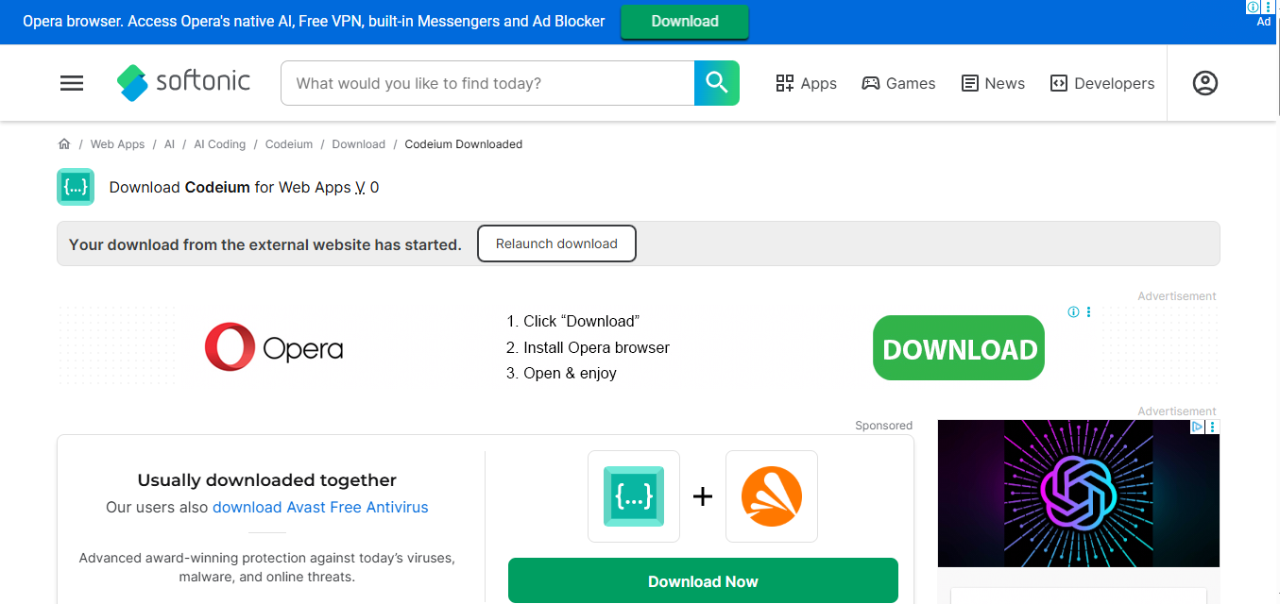Click the 'Install Opera browser' step text
Screen dimensions: 1280x604
click(596, 347)
